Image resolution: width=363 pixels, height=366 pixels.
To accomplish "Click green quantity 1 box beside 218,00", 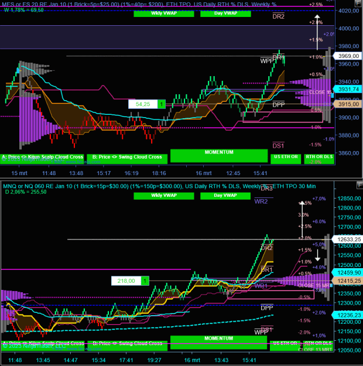I will 145,281.
